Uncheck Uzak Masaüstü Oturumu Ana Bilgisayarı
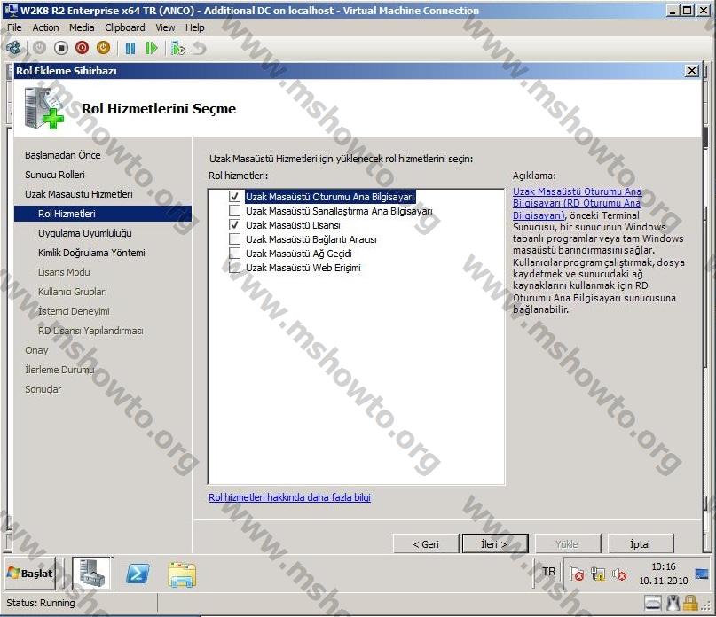716x617 pixels. (235, 197)
